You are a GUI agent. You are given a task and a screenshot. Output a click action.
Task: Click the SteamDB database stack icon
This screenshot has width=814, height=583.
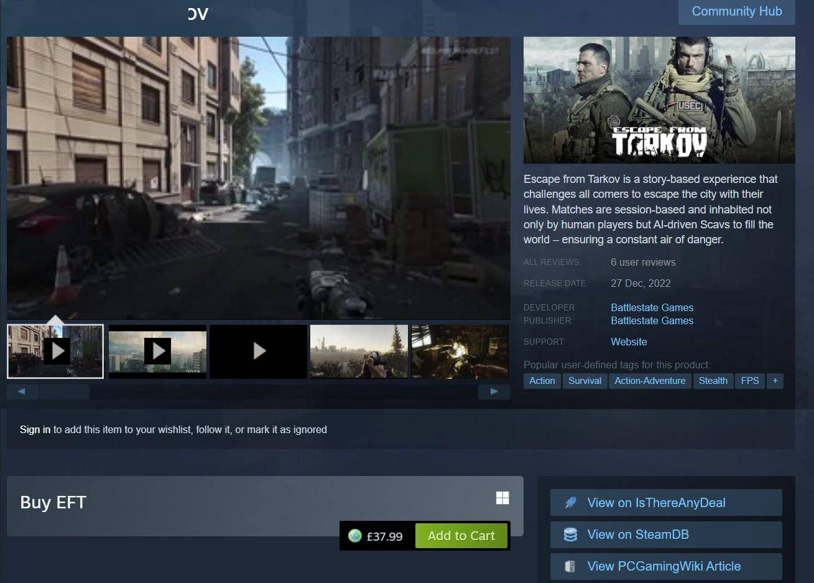click(x=570, y=534)
